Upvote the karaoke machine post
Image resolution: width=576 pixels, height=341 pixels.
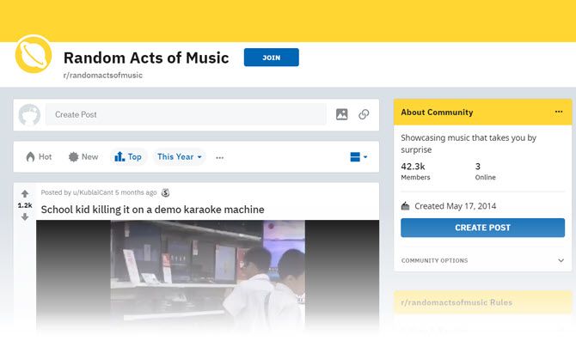click(x=25, y=193)
